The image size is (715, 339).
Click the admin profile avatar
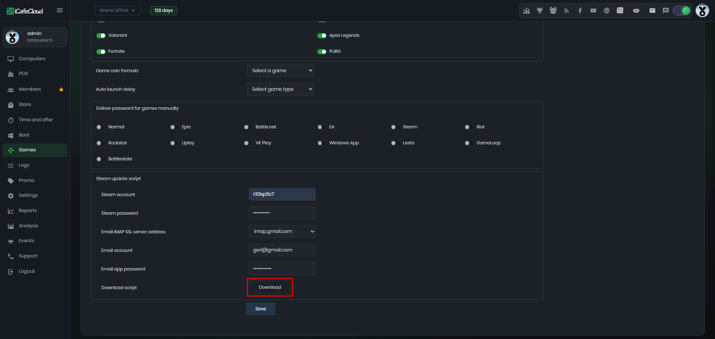(x=12, y=37)
